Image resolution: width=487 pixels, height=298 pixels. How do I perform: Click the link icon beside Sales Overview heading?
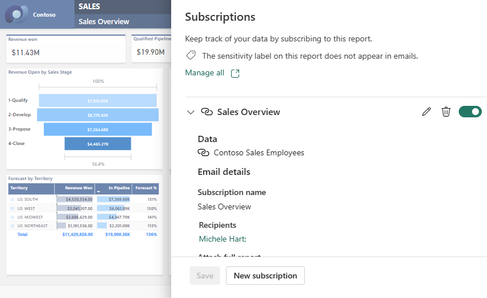coord(207,112)
